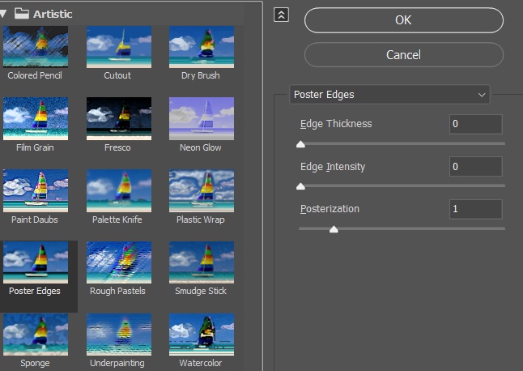The image size is (523, 371).
Task: Choose the Palette Knife filter thumbnail
Action: click(x=119, y=190)
